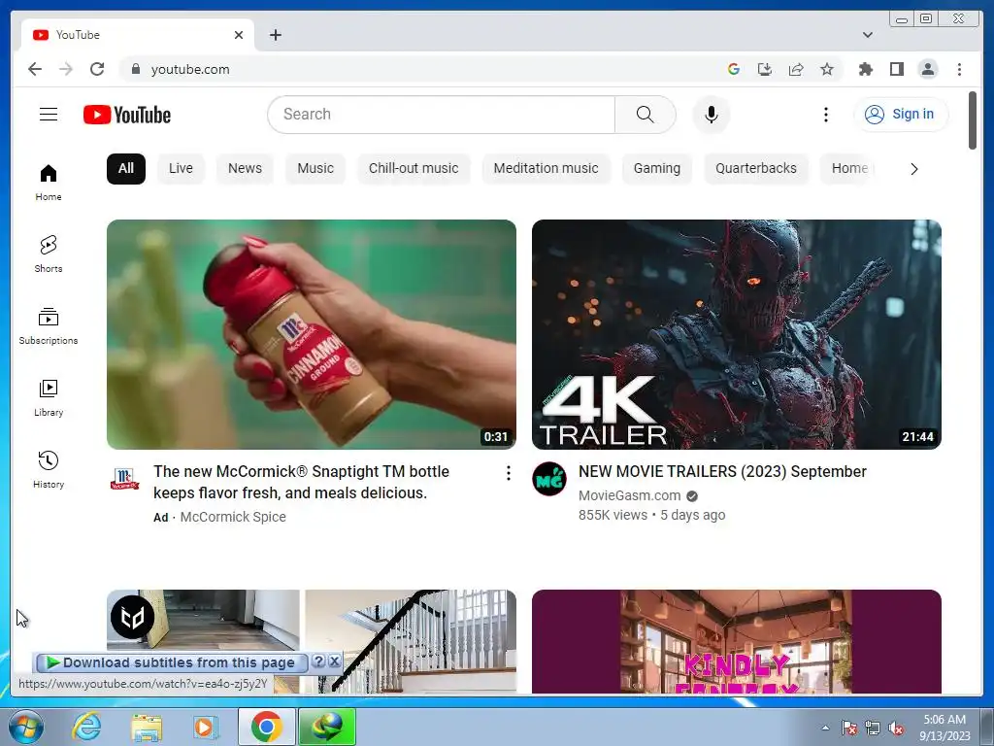
Task: Click McCormick Spice advertiser name
Action: [x=233, y=517]
